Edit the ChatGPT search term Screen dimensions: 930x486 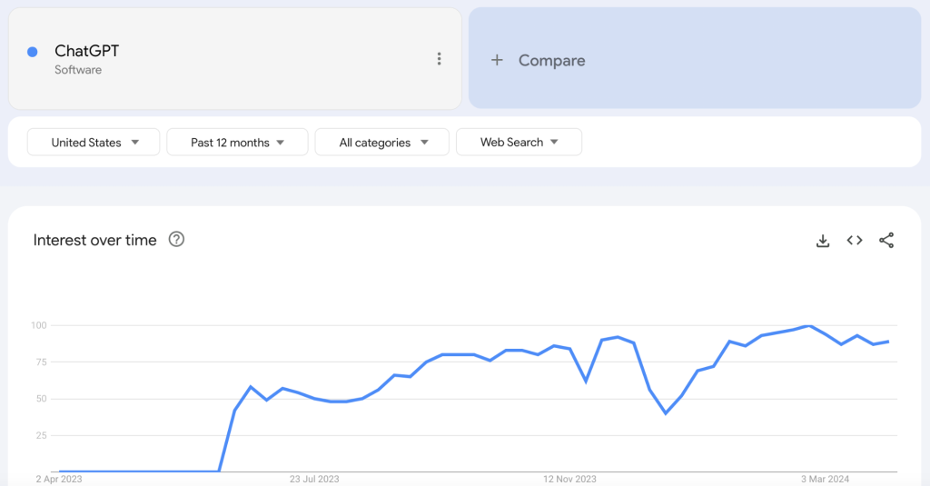[86, 51]
